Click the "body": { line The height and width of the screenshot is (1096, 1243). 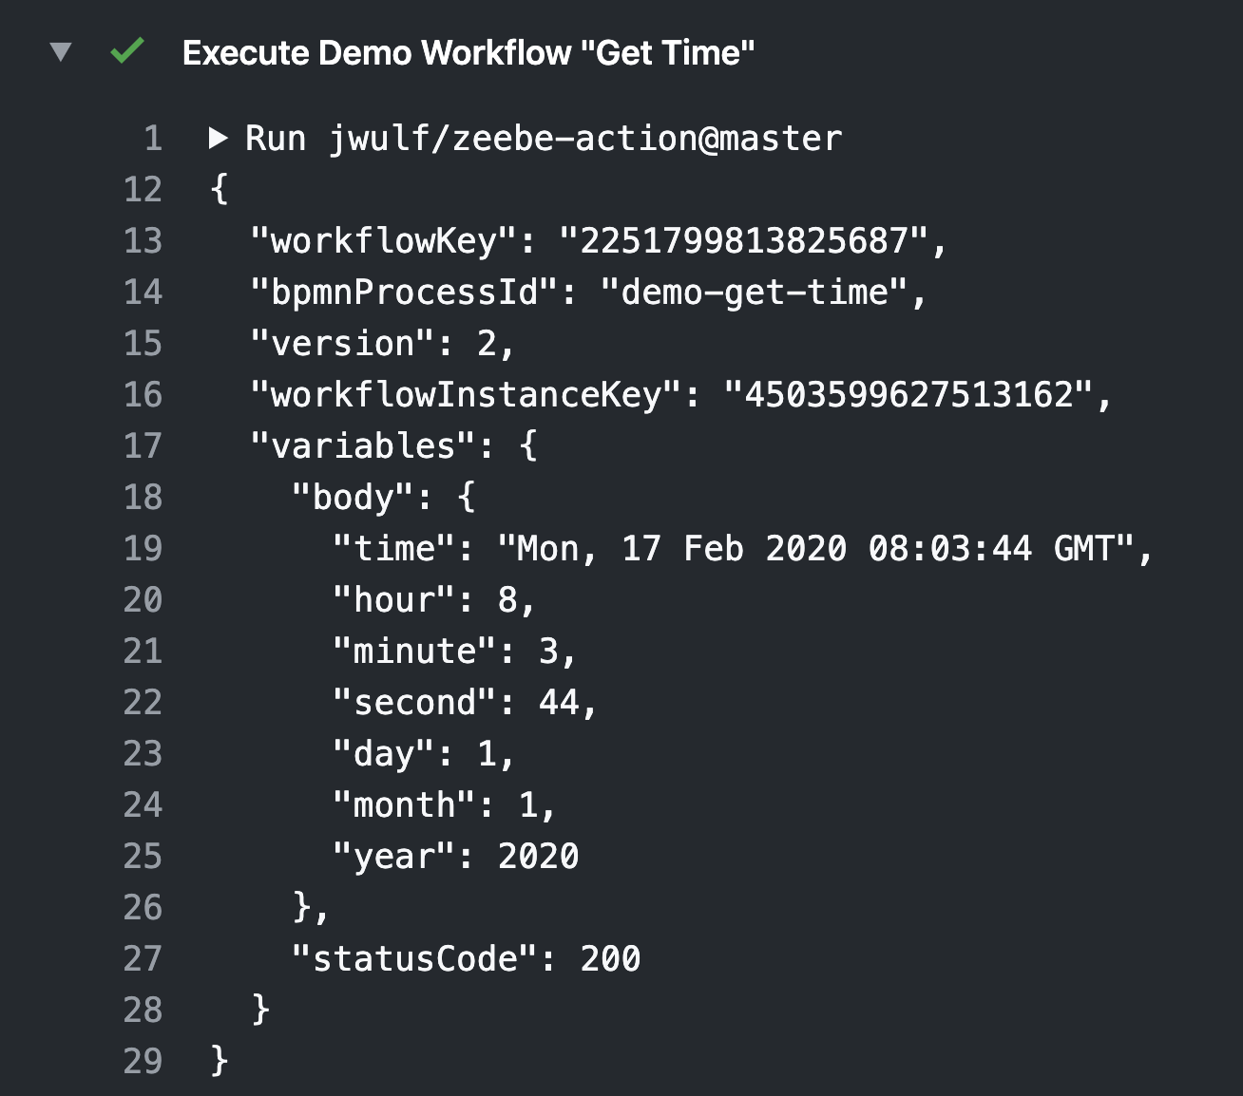(x=383, y=498)
